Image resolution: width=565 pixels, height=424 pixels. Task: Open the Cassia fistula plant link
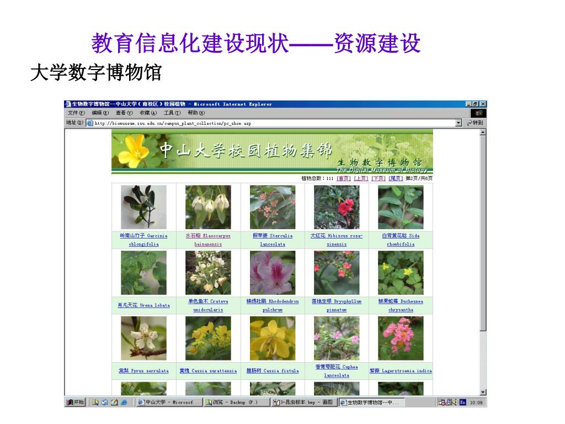(x=273, y=370)
